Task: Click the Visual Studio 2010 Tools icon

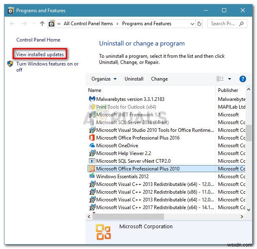Action: click(x=92, y=130)
